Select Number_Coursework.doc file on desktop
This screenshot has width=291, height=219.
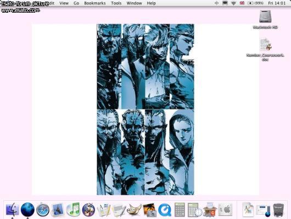(265, 50)
